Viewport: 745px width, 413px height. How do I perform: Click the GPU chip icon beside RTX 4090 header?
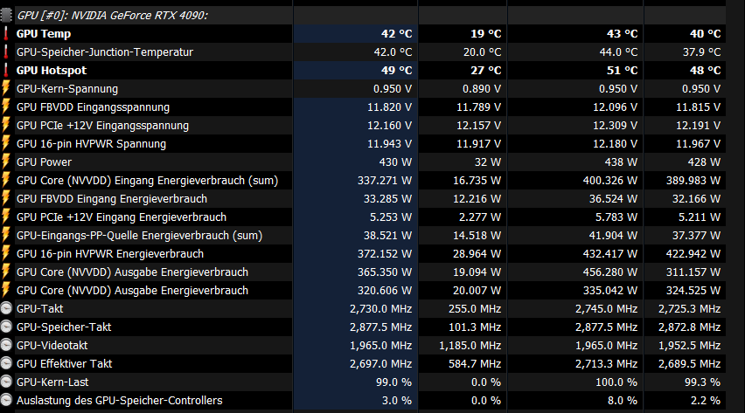click(6, 15)
